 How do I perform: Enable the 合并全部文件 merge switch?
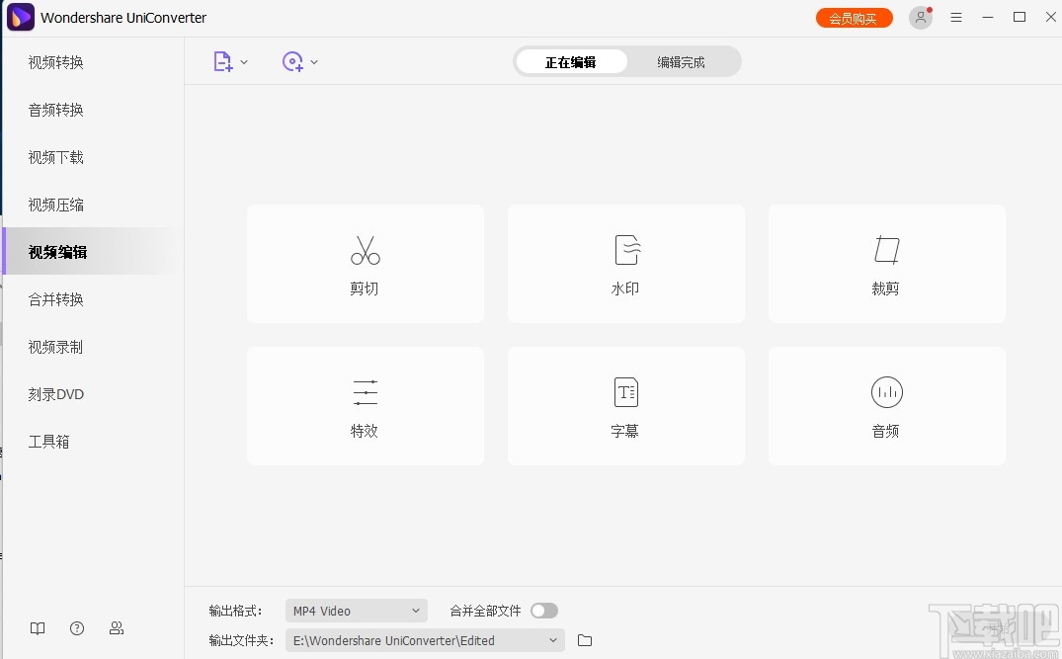[544, 611]
